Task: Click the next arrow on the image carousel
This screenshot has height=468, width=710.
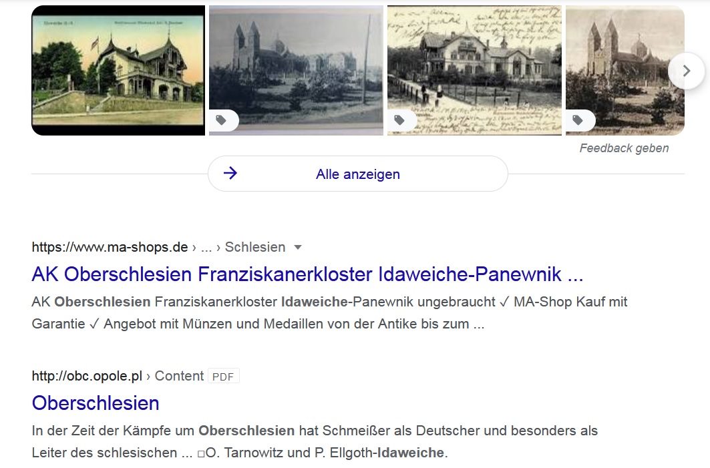Action: [x=686, y=71]
